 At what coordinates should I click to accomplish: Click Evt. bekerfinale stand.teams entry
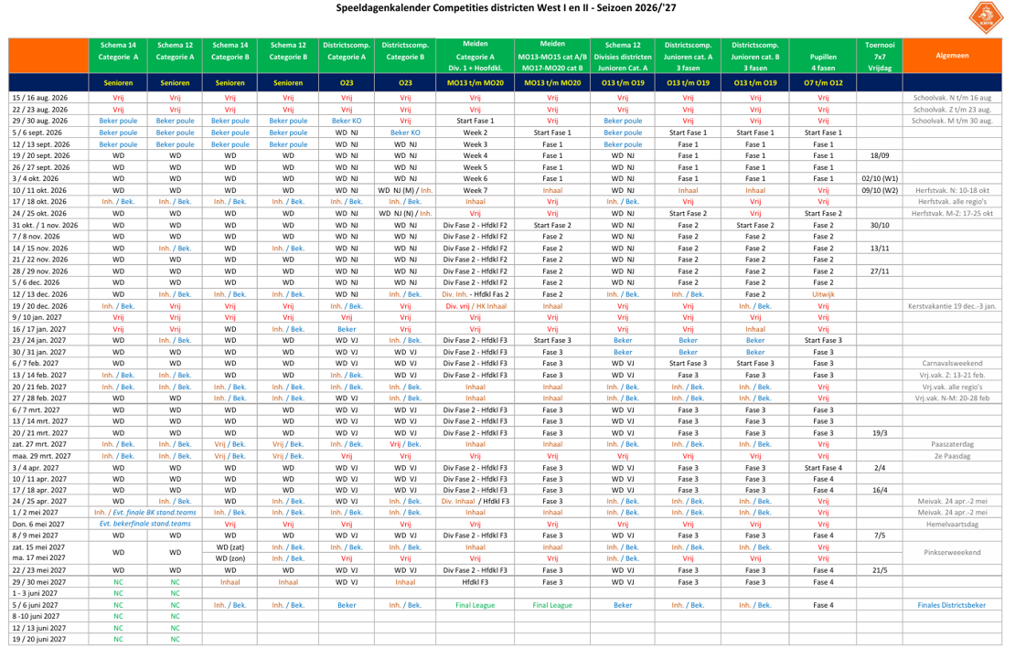(145, 524)
